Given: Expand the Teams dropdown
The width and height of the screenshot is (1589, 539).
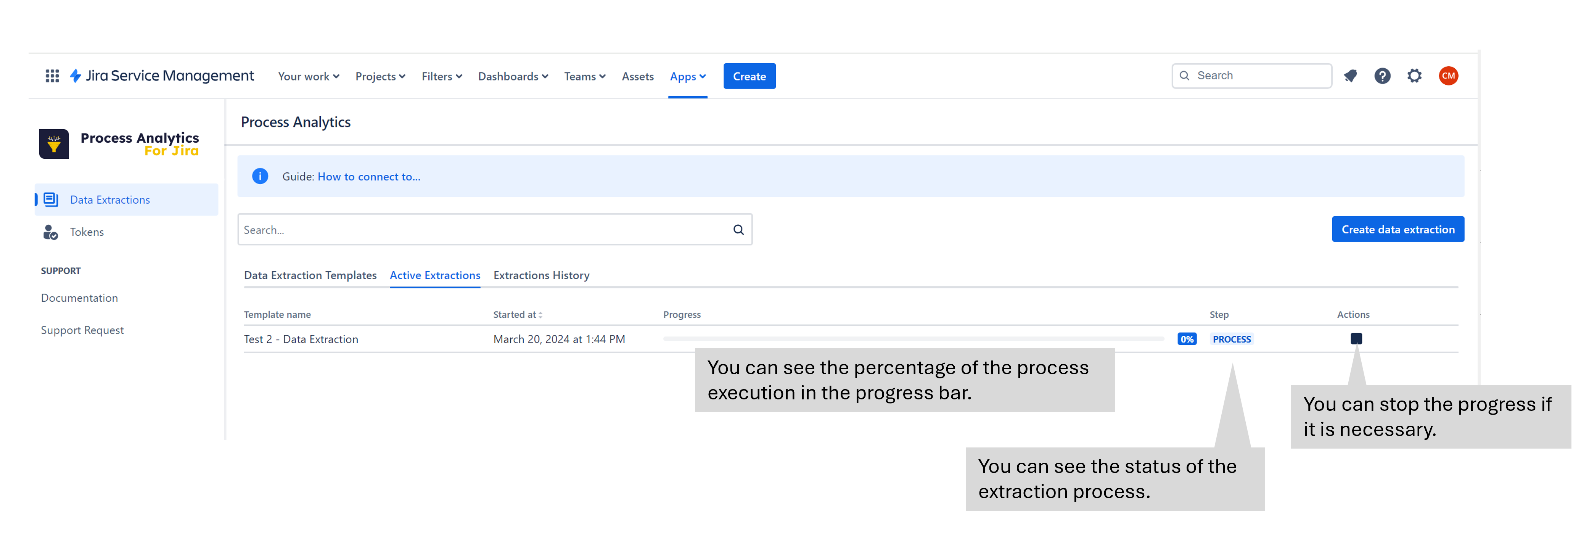Looking at the screenshot, I should pyautogui.click(x=585, y=76).
